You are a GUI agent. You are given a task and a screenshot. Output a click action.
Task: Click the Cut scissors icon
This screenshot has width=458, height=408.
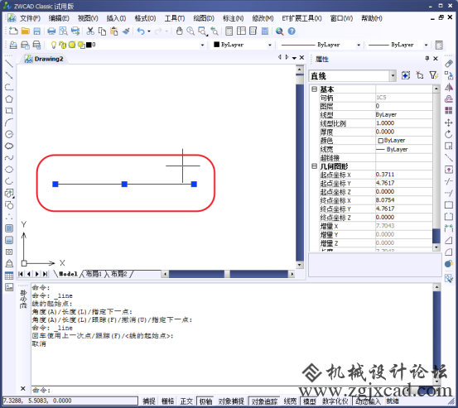click(90, 31)
